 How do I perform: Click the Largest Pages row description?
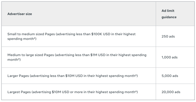coord(73,92)
